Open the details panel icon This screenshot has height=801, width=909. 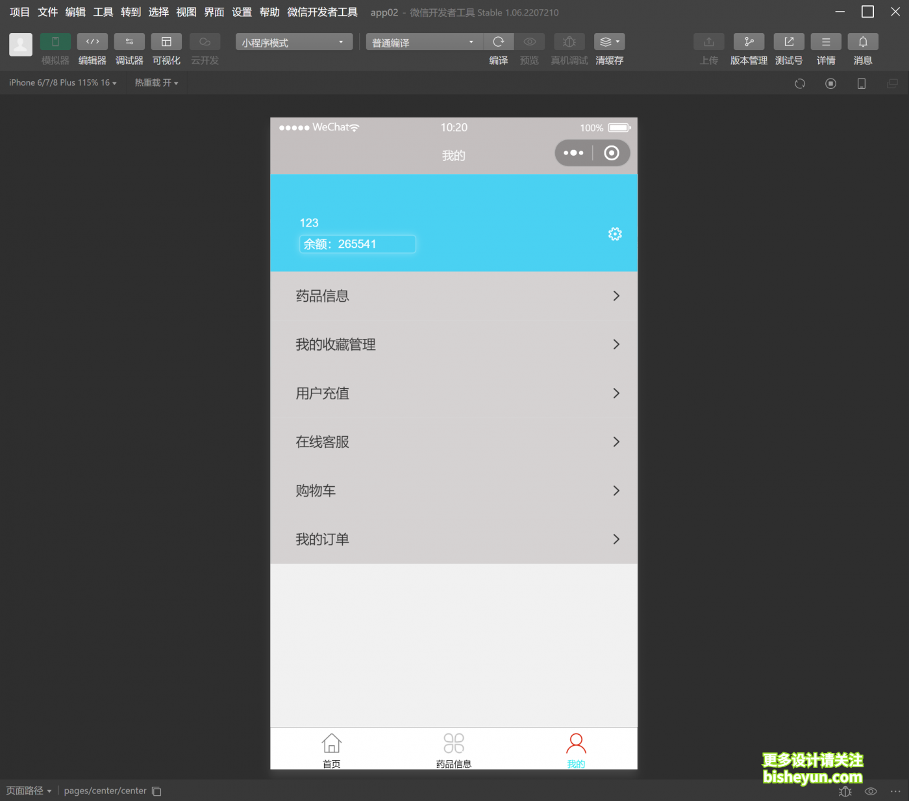[826, 42]
